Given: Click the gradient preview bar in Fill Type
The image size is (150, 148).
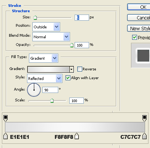Looking at the screenshot, I should point(48,69).
